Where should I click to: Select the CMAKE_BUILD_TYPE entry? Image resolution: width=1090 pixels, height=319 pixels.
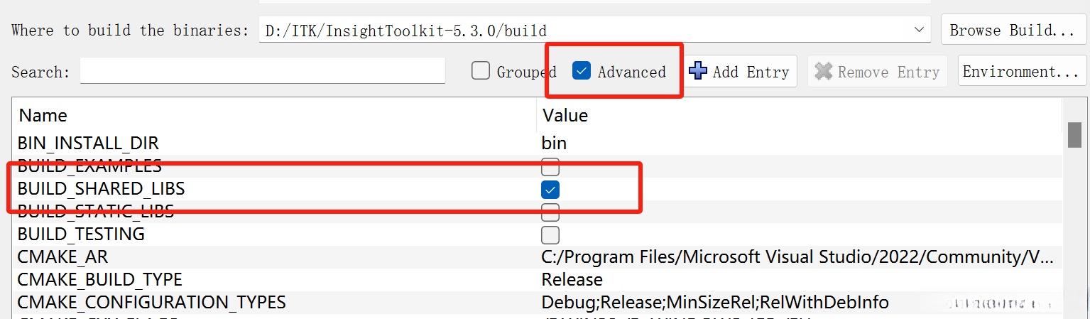[x=99, y=279]
